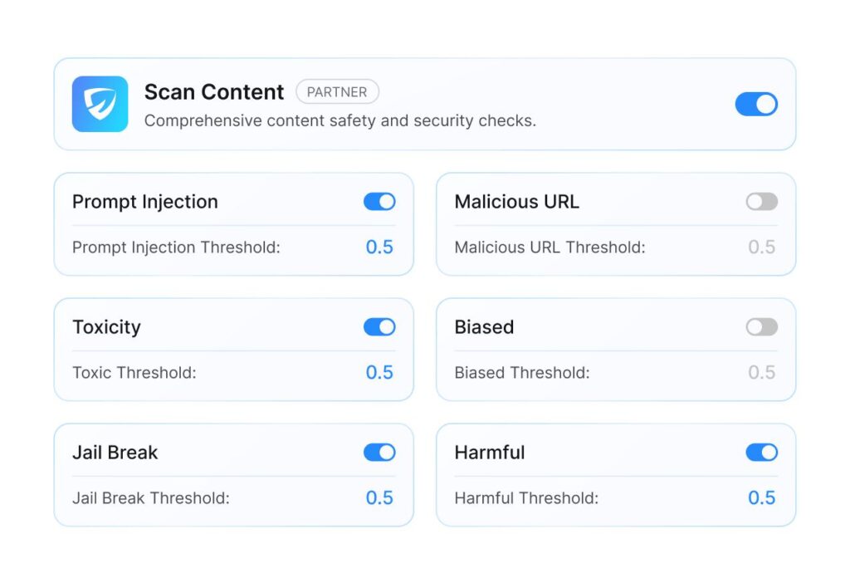Enable the Malicious URL toggle
Viewport: 850px width, 583px height.
pos(761,202)
